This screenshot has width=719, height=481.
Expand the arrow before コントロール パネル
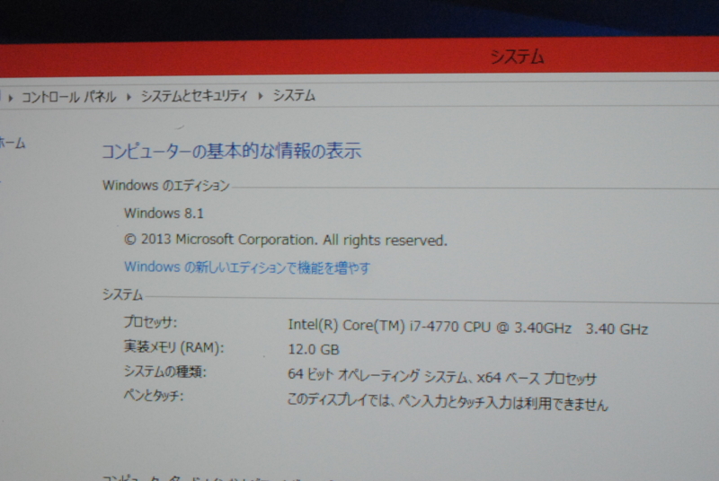10,98
